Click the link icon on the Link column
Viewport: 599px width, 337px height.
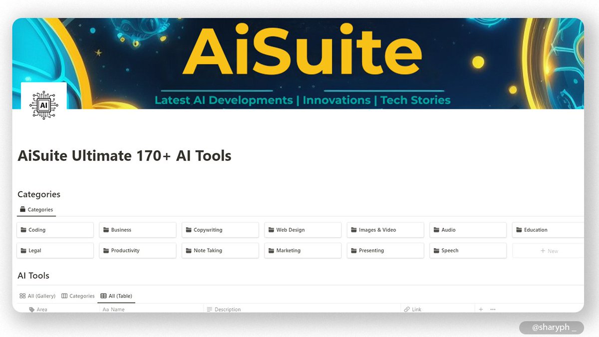tap(406, 309)
